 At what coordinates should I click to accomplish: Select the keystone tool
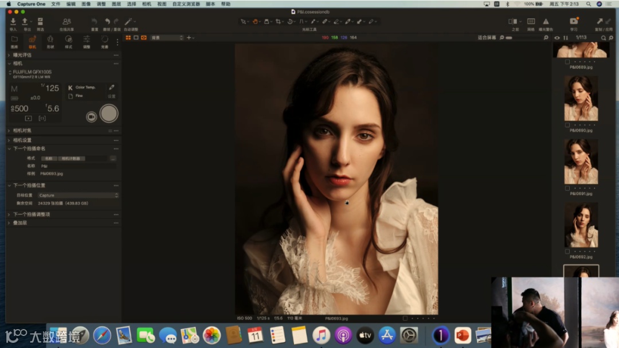click(x=301, y=21)
